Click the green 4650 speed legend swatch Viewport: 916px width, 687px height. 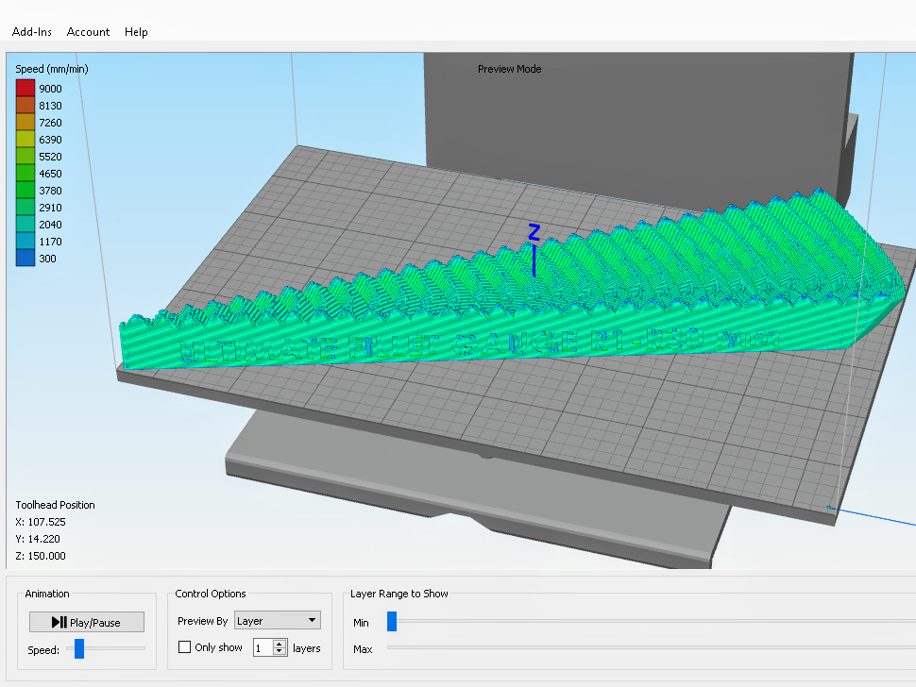[25, 173]
